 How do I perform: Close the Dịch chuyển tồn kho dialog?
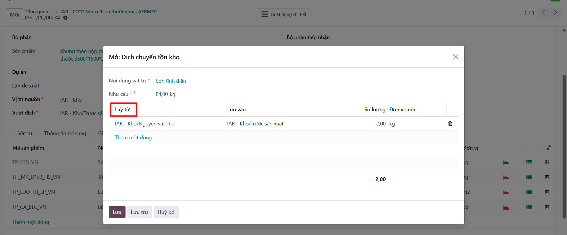click(x=456, y=57)
